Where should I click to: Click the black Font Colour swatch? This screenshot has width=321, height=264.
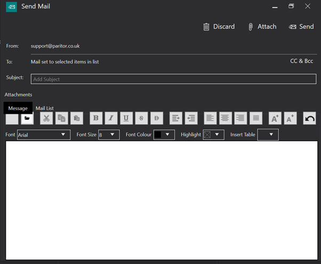(158, 135)
